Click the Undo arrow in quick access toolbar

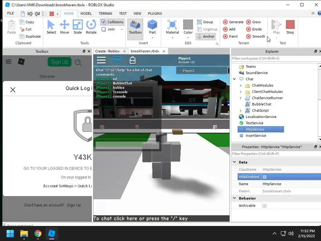pyautogui.click(x=30, y=14)
